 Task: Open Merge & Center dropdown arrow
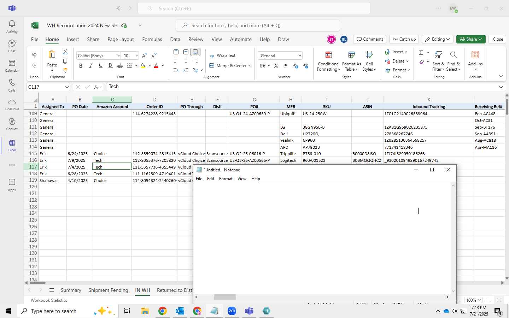click(x=249, y=66)
